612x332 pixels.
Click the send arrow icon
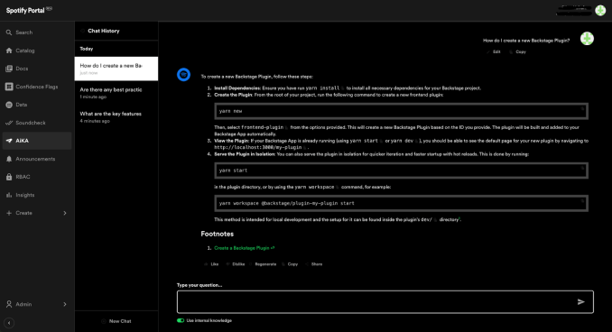click(x=580, y=301)
